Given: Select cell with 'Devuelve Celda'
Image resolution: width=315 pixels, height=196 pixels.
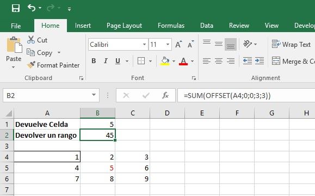Looking at the screenshot, I should click(x=47, y=124).
